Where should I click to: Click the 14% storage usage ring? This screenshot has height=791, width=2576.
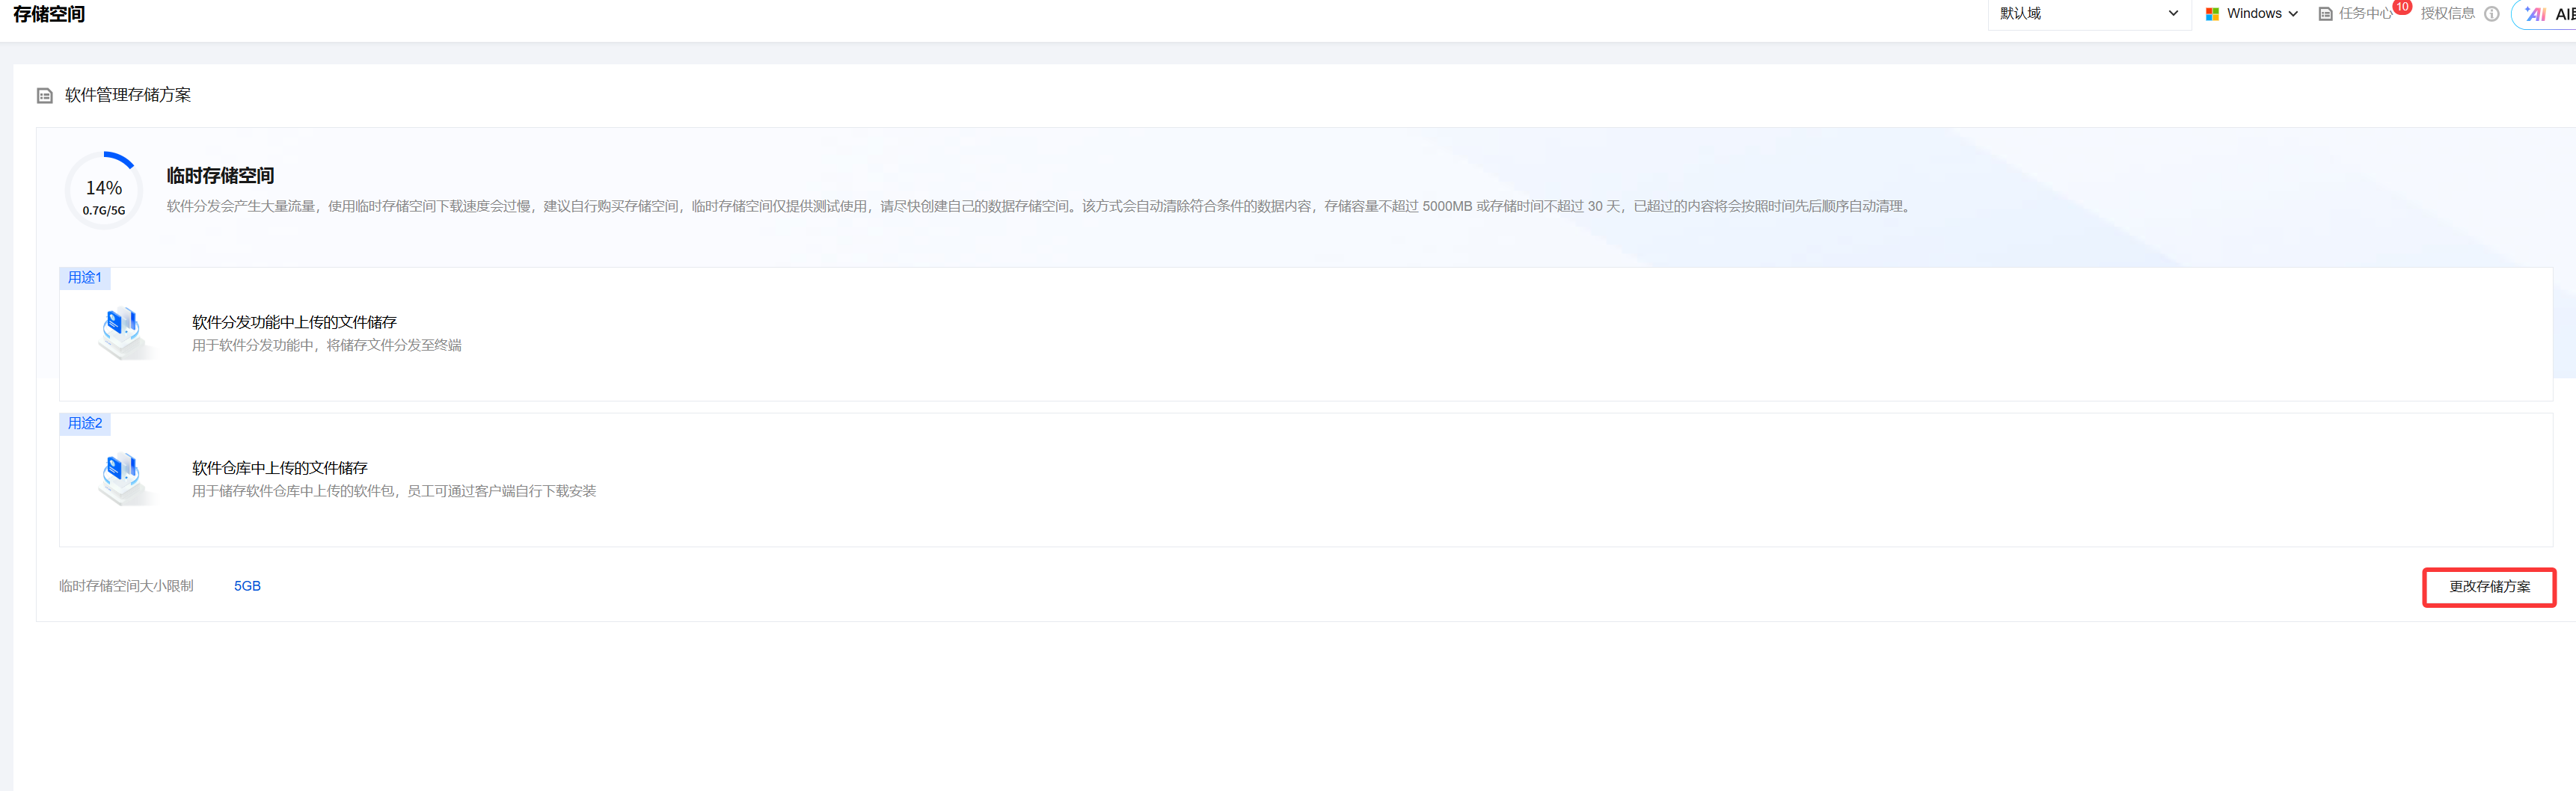coord(104,191)
